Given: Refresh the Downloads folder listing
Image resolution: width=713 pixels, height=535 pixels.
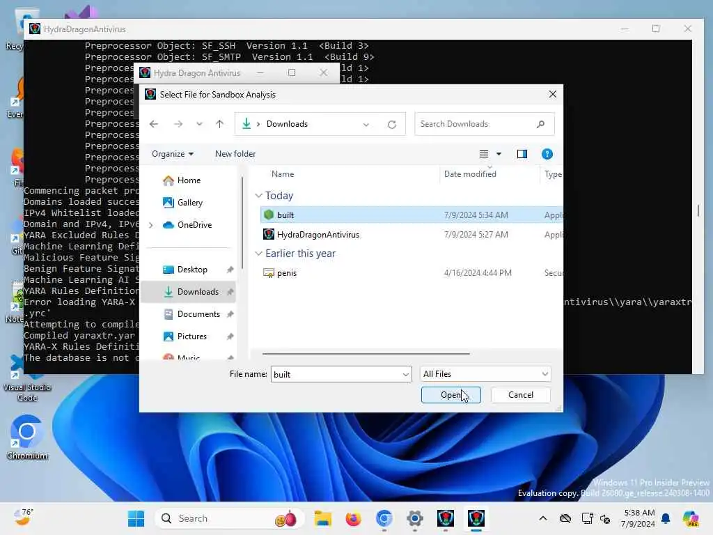Looking at the screenshot, I should click(x=392, y=124).
